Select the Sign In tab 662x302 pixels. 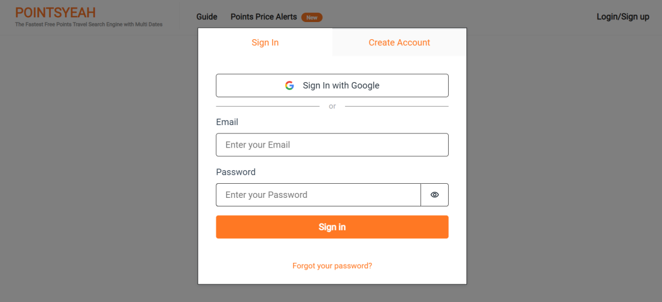(265, 42)
